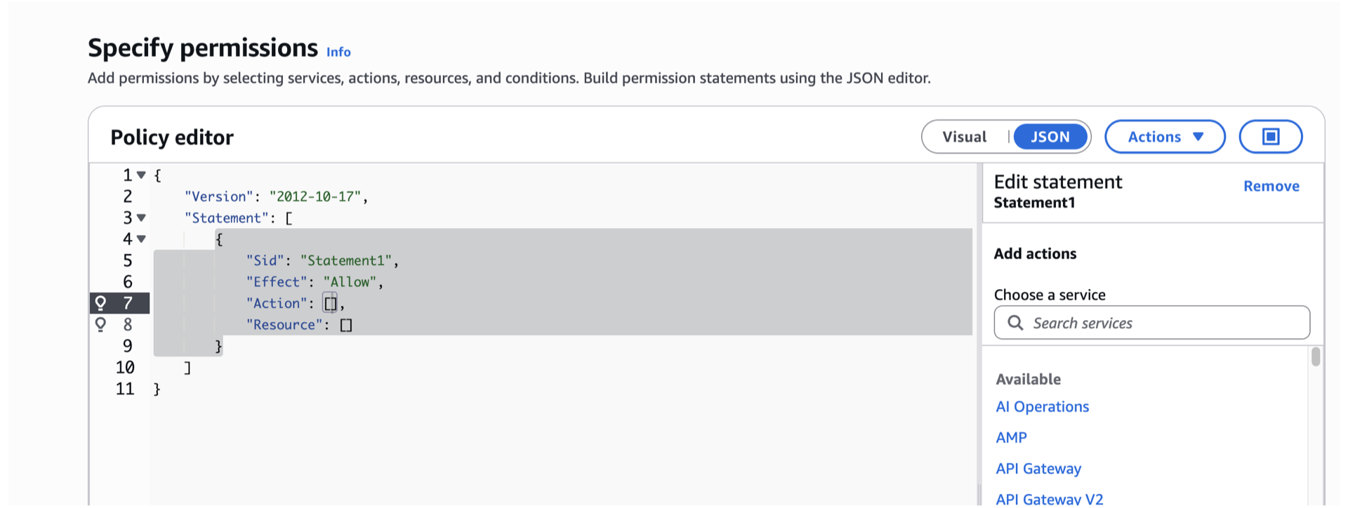Open the AMP service link
The height and width of the screenshot is (508, 1348).
click(x=1011, y=437)
